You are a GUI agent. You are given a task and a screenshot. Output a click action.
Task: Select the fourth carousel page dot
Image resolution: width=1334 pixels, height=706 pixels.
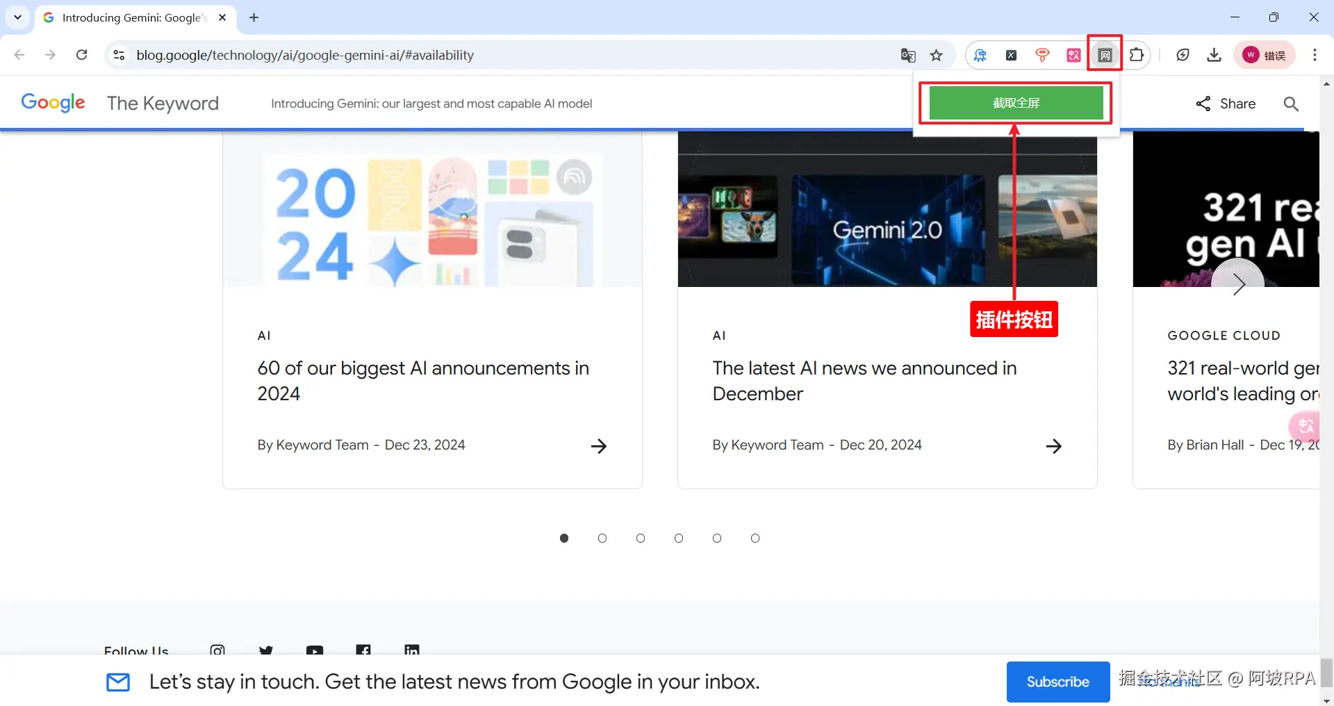click(x=679, y=538)
